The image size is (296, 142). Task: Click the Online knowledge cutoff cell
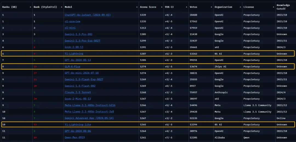[281, 118]
